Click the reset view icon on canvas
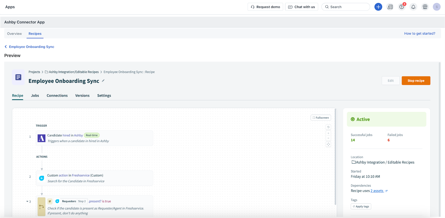445x218 pixels. pyautogui.click(x=328, y=127)
